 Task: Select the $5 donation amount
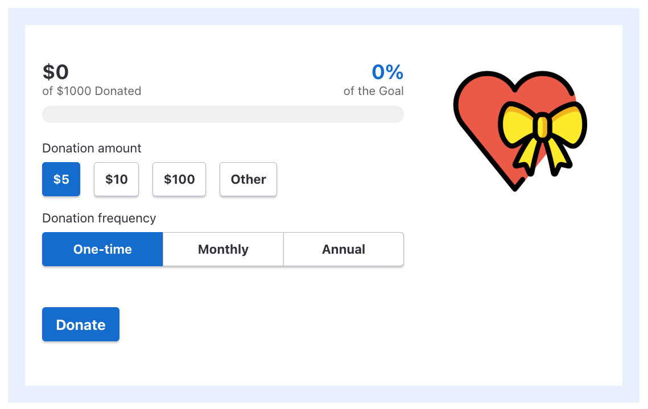coord(61,179)
